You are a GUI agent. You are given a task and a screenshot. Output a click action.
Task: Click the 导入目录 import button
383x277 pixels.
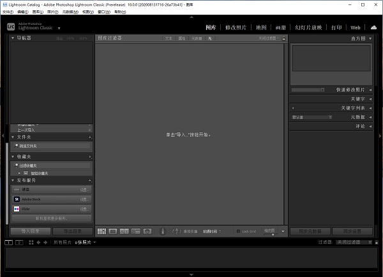[x=31, y=231]
